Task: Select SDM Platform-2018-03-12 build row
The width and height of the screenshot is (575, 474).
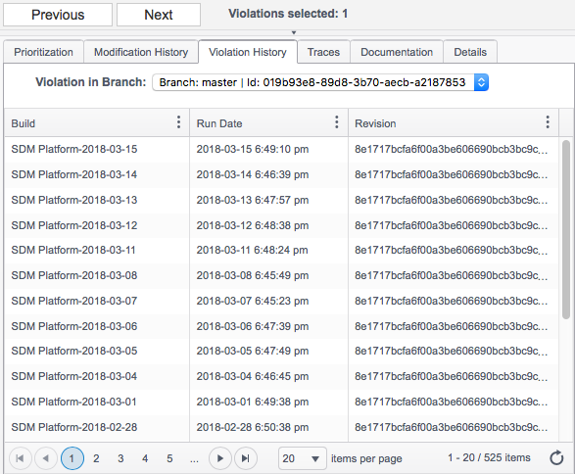Action: coord(282,225)
